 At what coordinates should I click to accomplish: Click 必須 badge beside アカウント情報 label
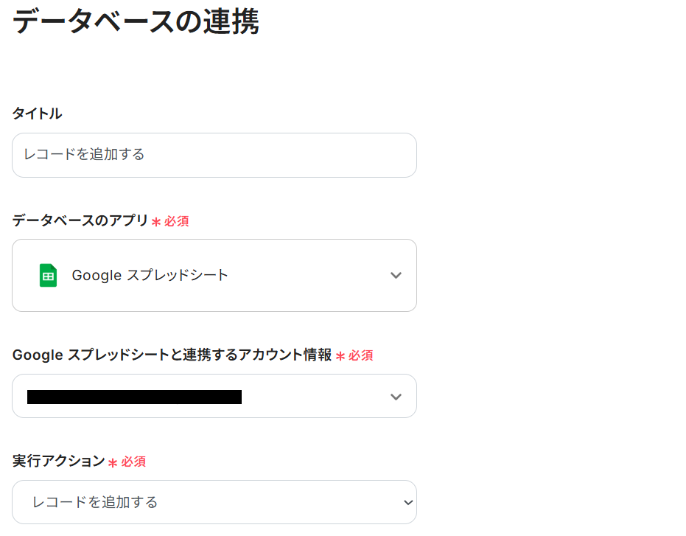361,355
